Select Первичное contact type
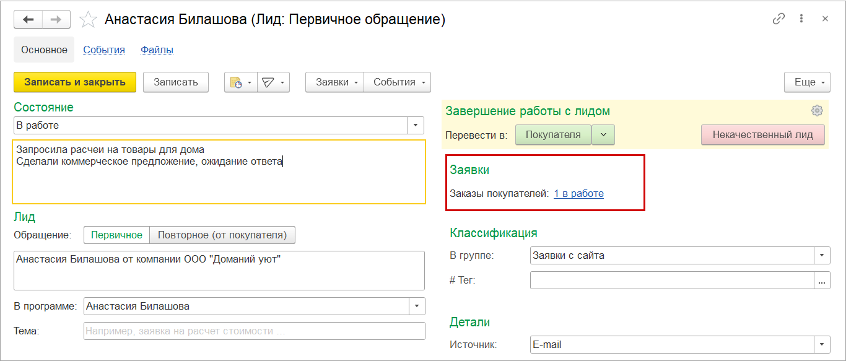Screen dimensions: 846x361 tap(116, 235)
